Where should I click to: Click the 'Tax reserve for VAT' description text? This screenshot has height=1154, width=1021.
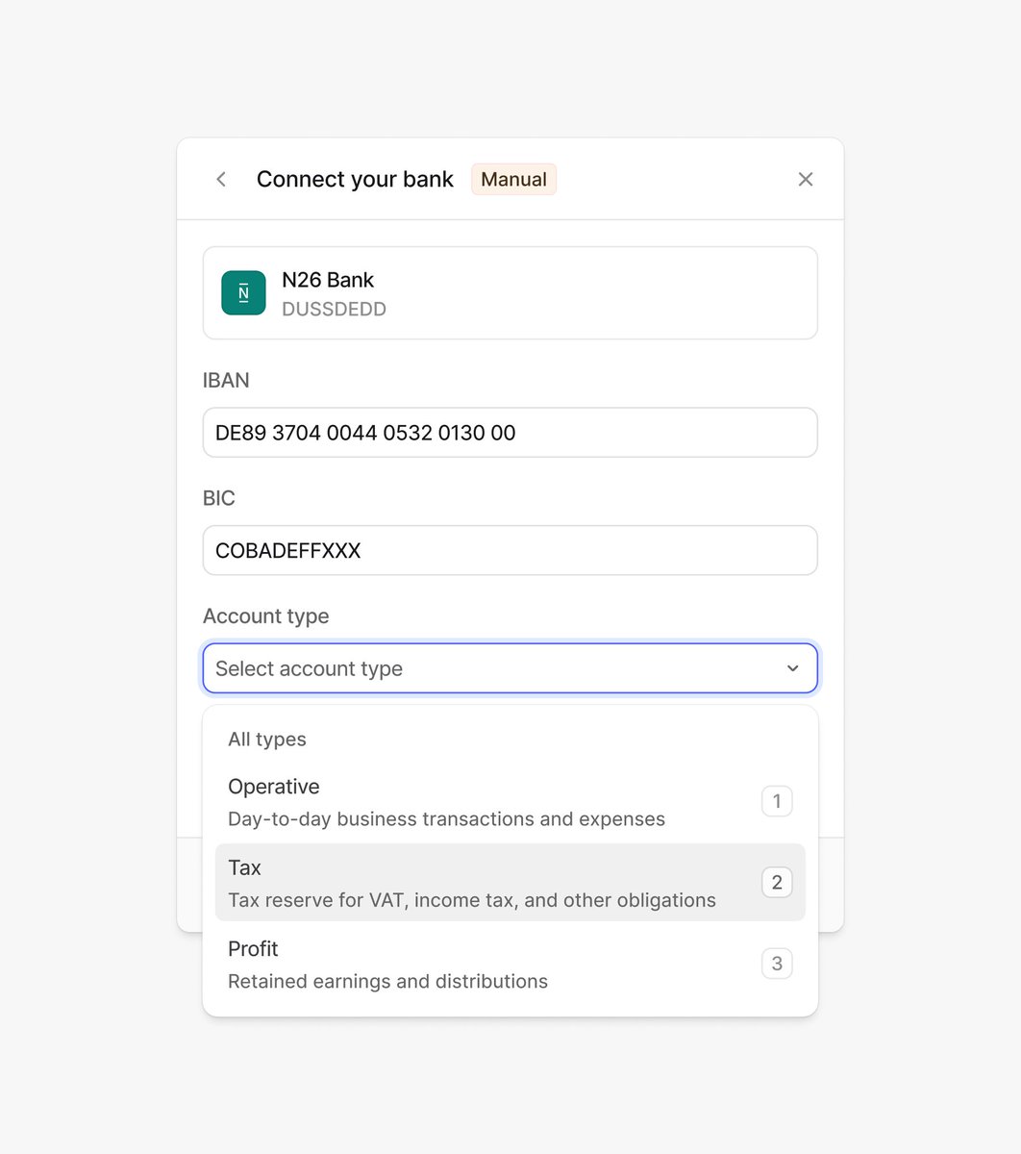(x=472, y=900)
